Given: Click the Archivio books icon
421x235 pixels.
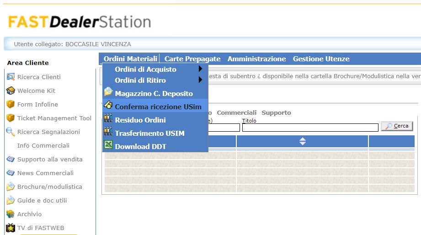Looking at the screenshot, I should click(11, 214).
